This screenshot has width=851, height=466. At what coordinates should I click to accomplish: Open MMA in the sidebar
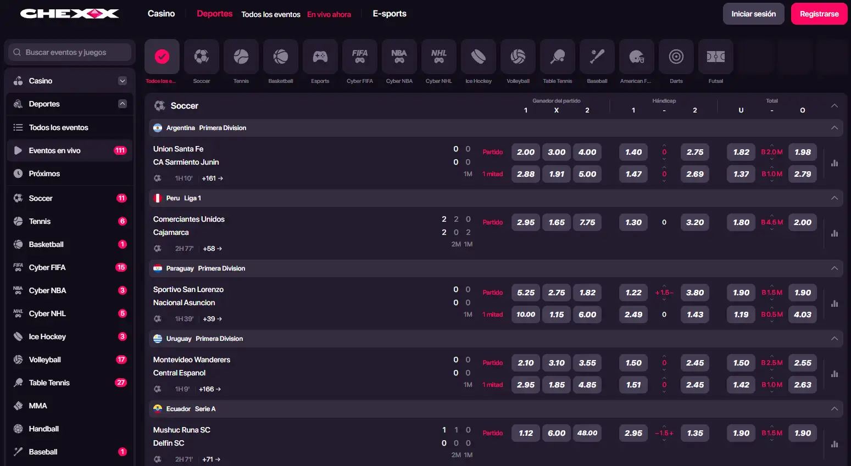point(70,406)
